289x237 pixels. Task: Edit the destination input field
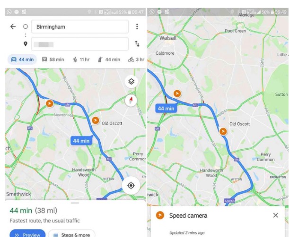[x=80, y=44]
